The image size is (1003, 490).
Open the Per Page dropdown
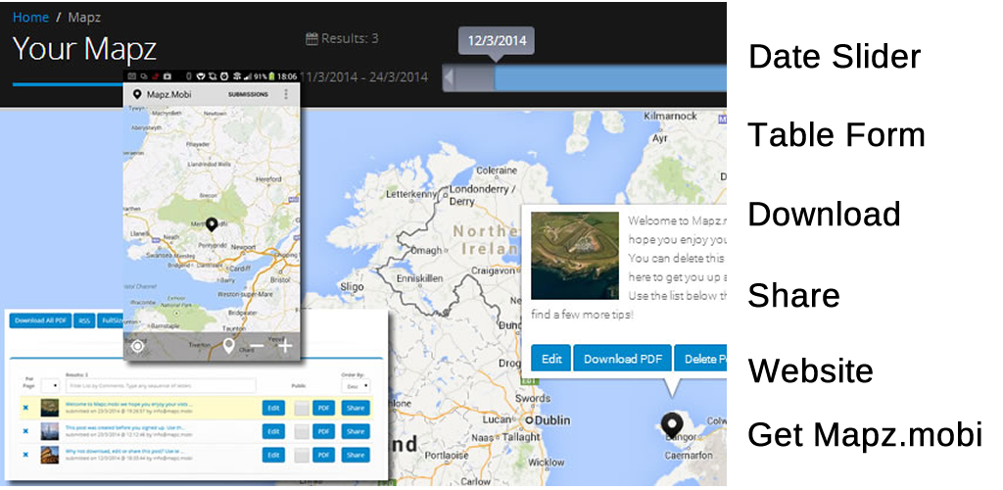click(x=50, y=386)
